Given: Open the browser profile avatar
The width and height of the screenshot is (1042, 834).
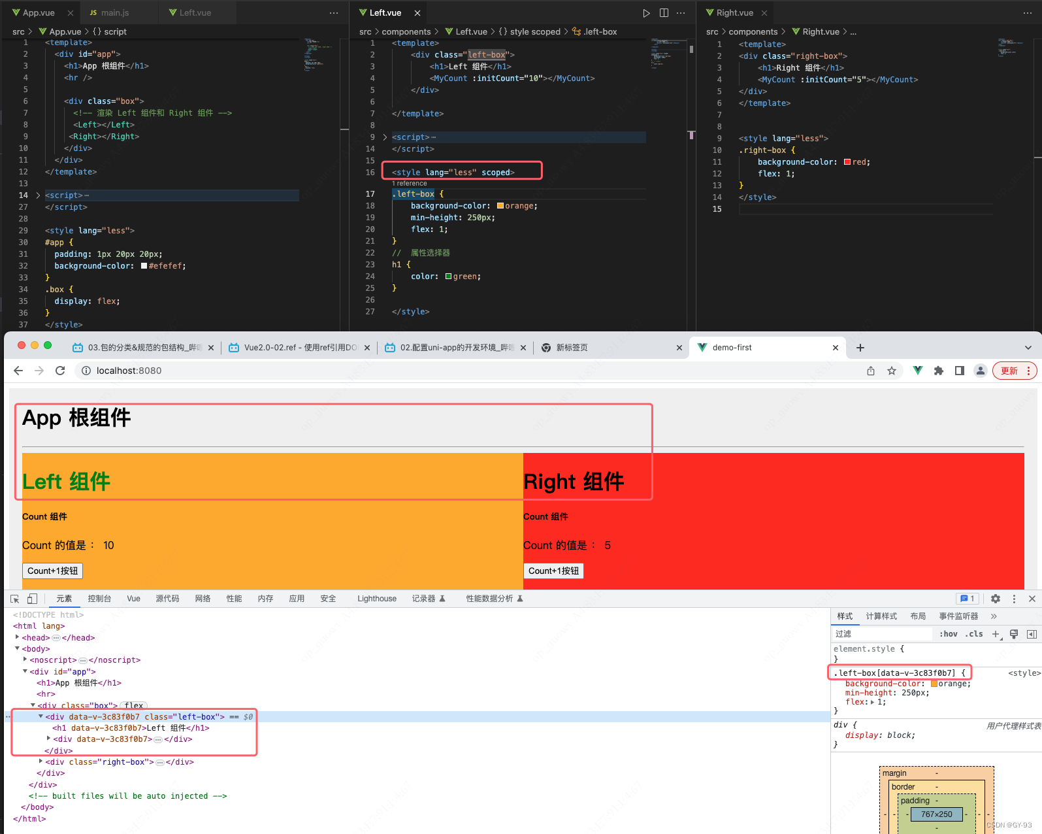Looking at the screenshot, I should pos(981,371).
